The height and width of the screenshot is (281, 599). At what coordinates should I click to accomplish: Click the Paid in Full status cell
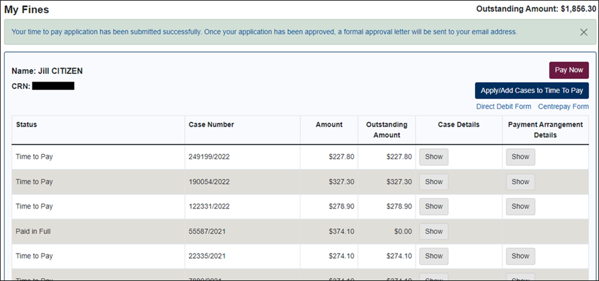(x=34, y=231)
